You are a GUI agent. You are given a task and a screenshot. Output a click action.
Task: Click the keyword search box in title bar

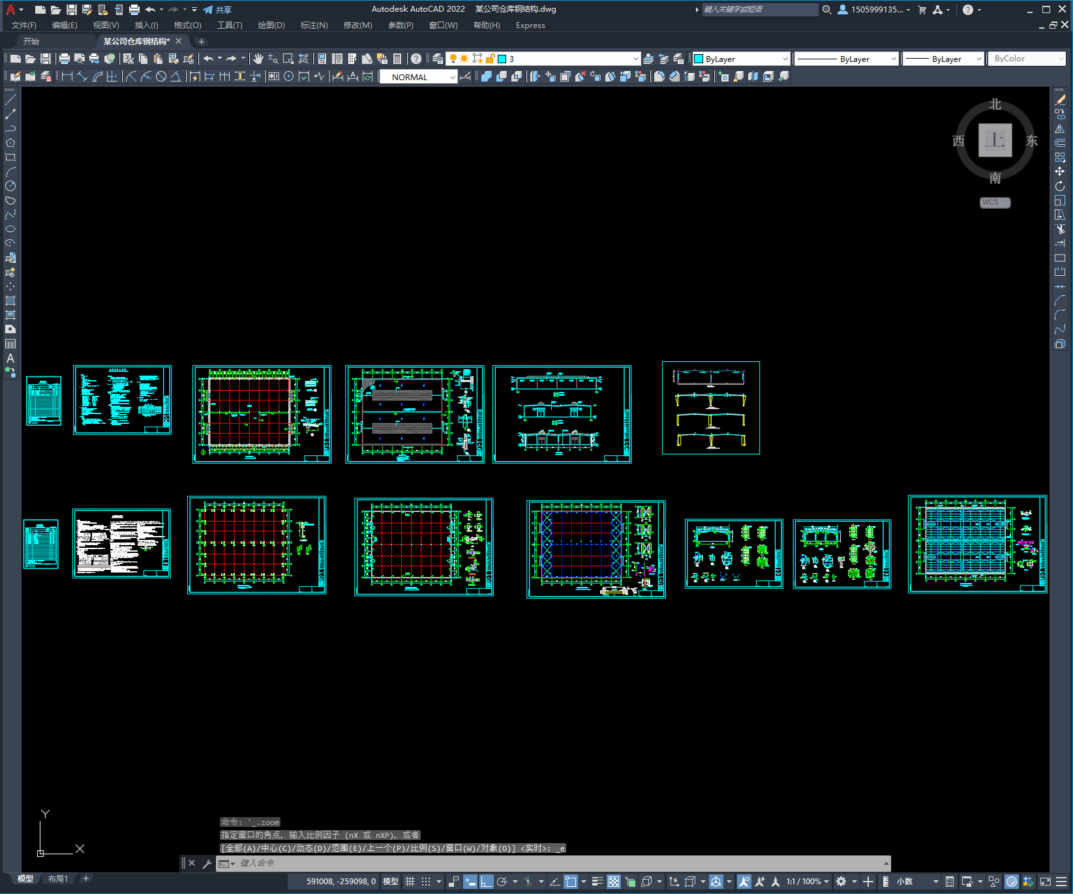point(760,10)
